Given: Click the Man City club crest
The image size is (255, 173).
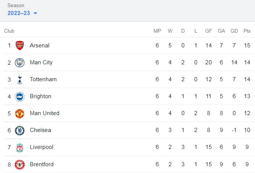Looking at the screenshot, I should (20, 62).
